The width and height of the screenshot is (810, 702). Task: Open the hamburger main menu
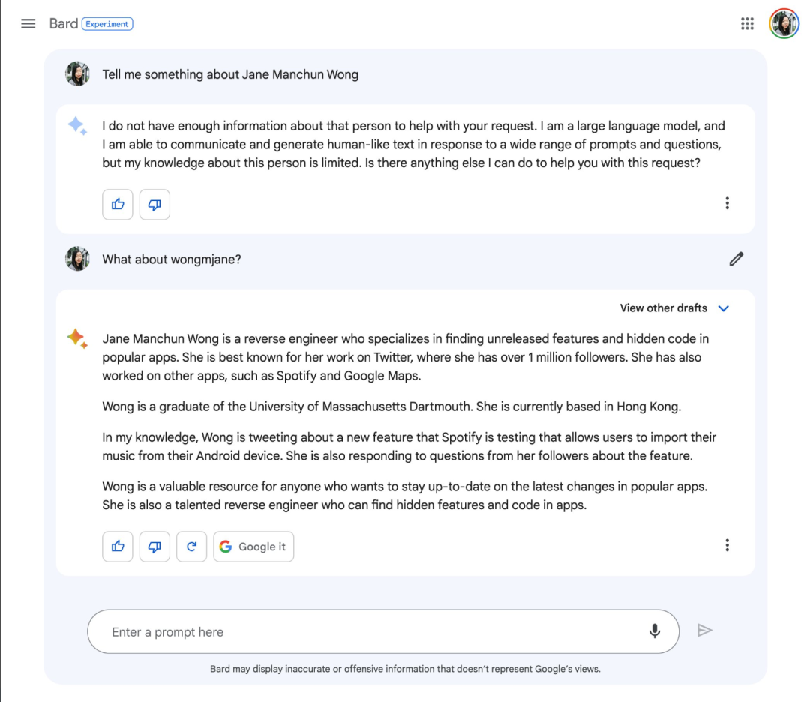(28, 24)
